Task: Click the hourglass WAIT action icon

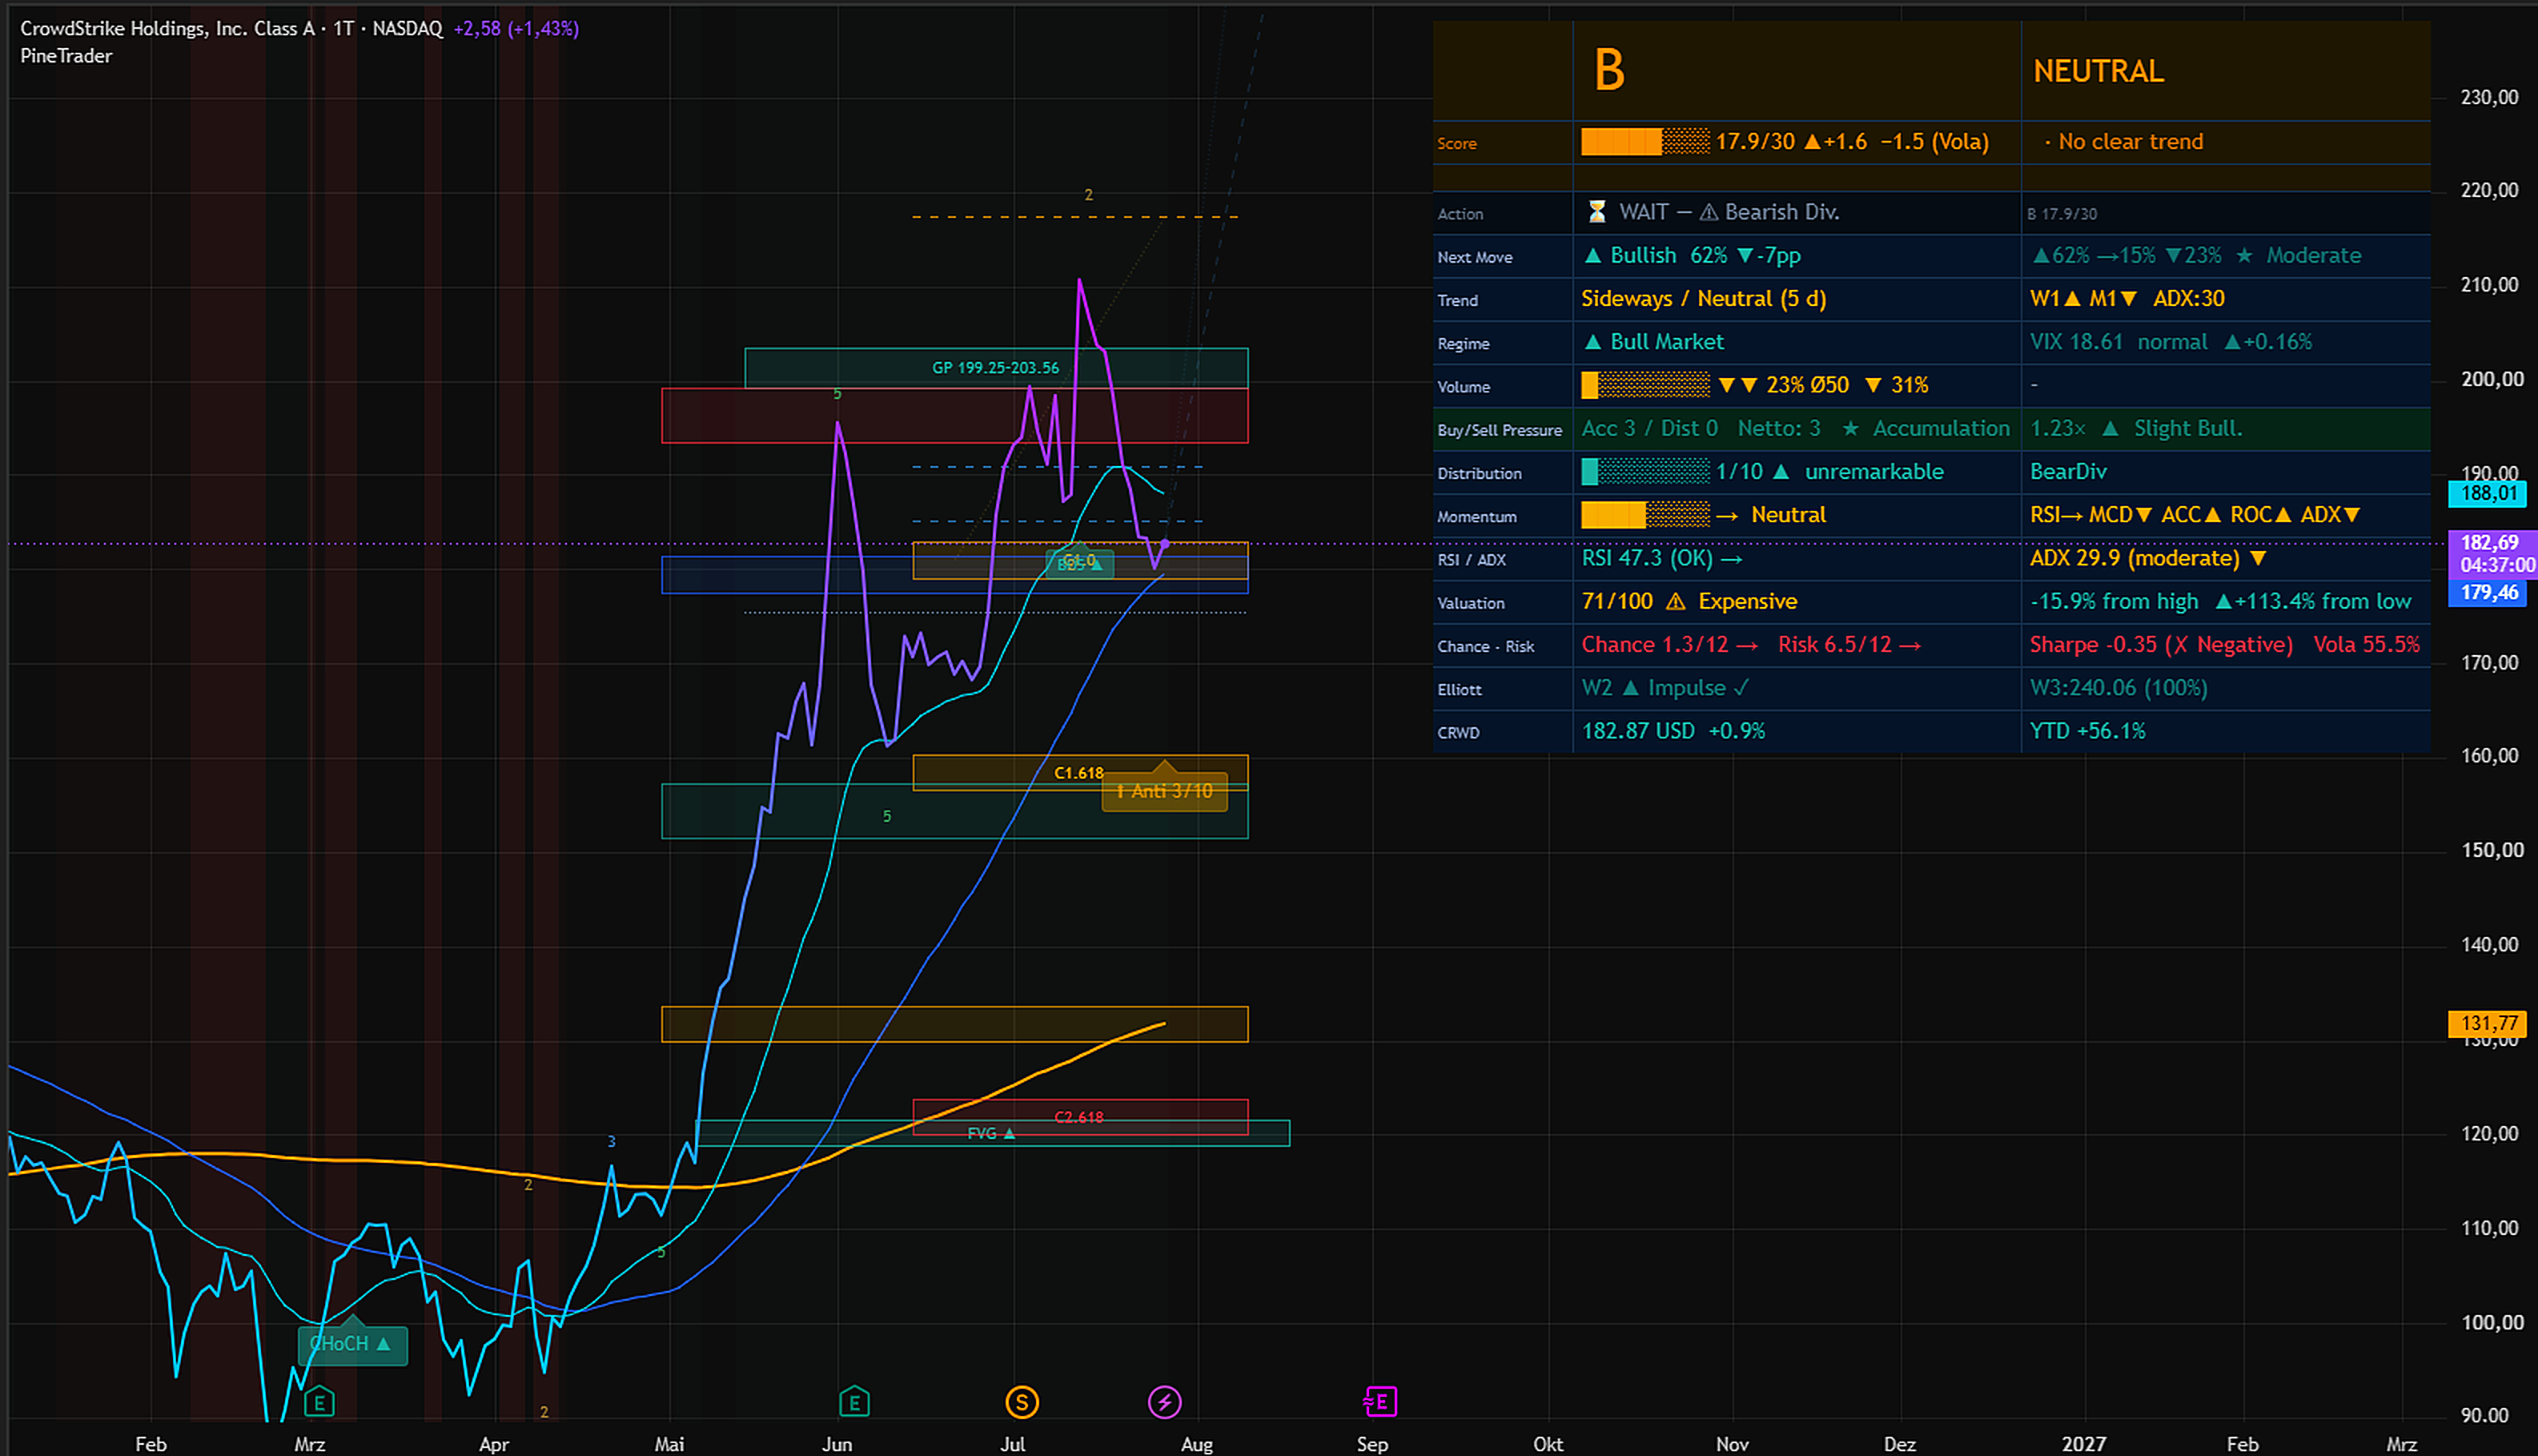Action: tap(1596, 212)
